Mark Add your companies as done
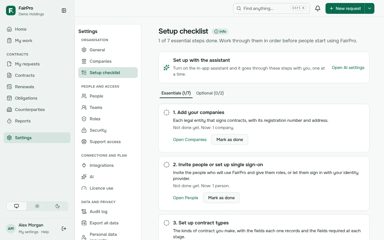 tap(230, 139)
